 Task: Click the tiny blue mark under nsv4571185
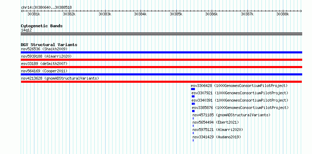point(193,118)
